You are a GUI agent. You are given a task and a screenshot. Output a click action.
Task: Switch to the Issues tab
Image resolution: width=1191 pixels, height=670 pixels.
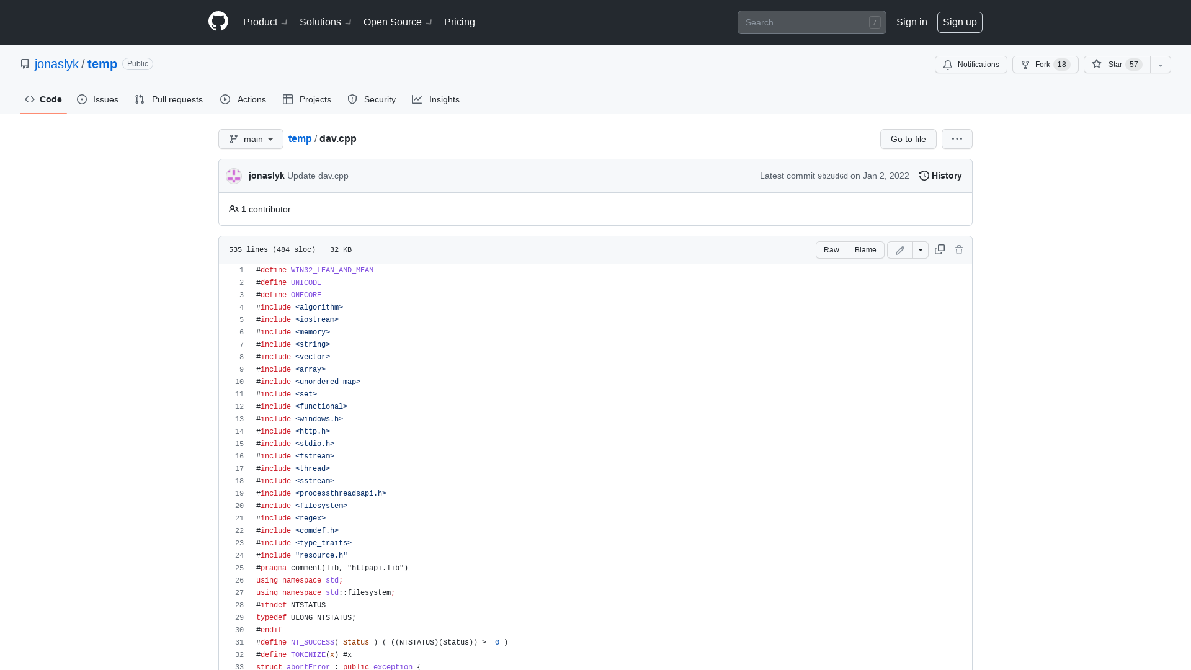tap(98, 99)
